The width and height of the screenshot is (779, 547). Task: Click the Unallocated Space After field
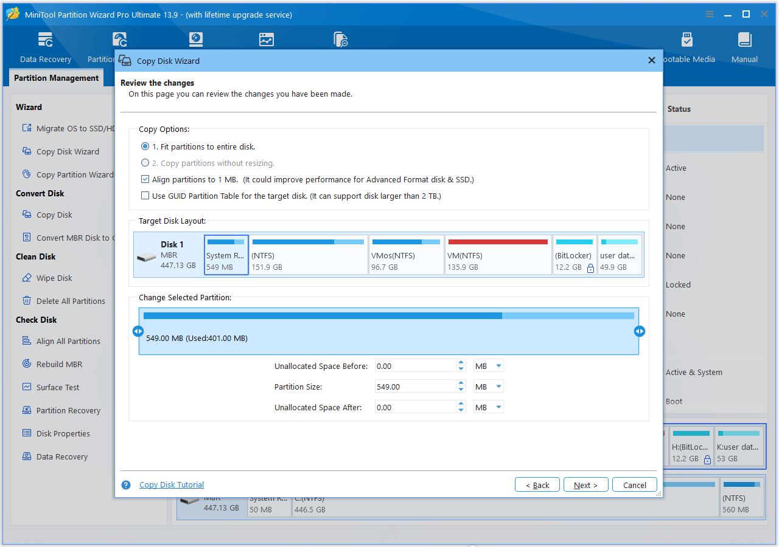coord(416,407)
